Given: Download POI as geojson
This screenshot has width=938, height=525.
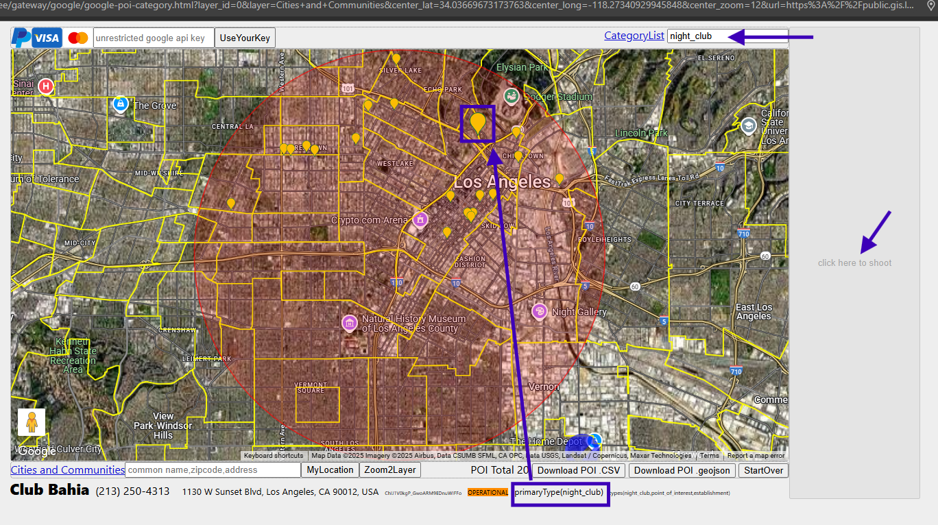Looking at the screenshot, I should 682,470.
